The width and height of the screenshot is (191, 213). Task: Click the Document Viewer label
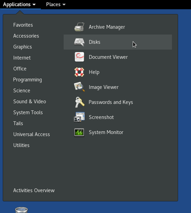point(108,57)
